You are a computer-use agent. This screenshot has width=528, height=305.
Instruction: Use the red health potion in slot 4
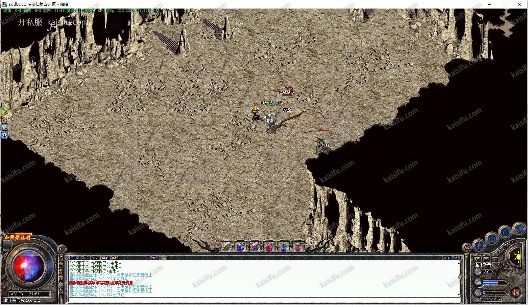click(x=269, y=246)
